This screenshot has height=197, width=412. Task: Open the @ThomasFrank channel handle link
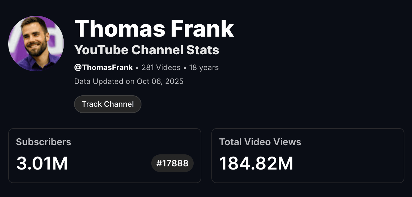103,67
